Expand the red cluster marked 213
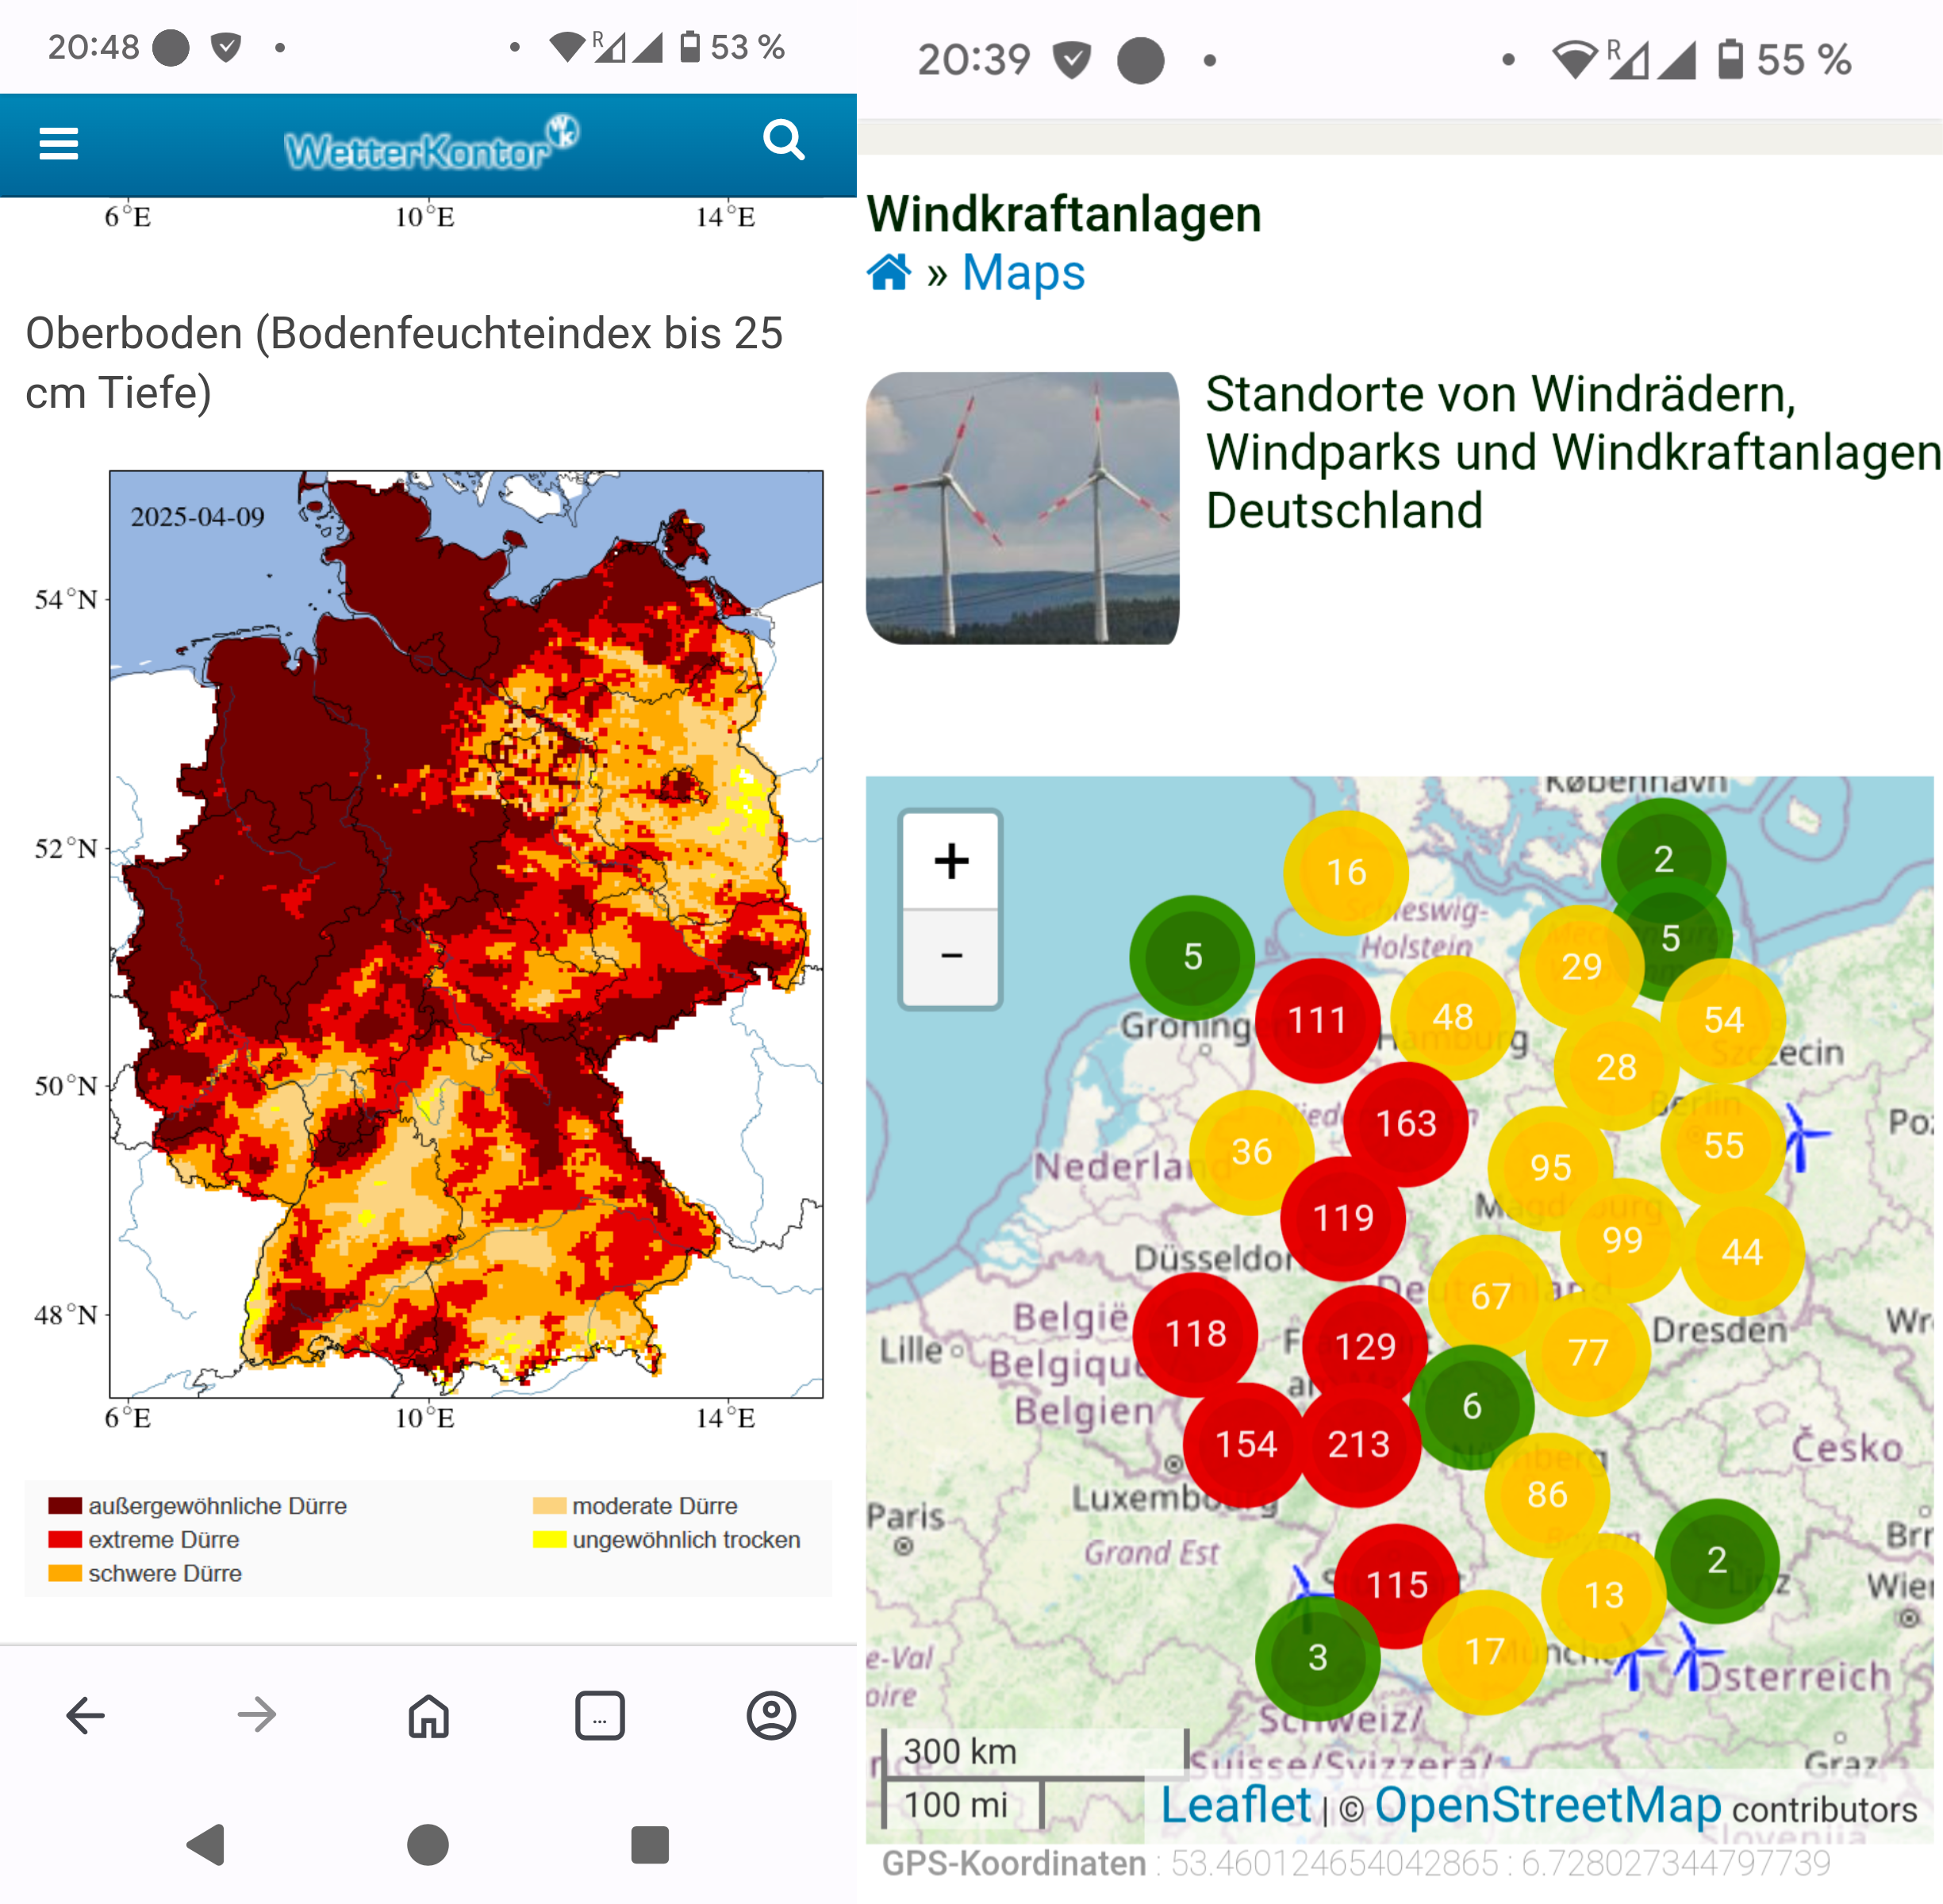The height and width of the screenshot is (1904, 1943). pyautogui.click(x=1358, y=1443)
